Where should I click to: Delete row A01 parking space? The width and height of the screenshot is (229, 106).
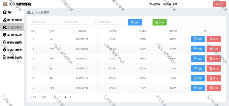click(214, 39)
